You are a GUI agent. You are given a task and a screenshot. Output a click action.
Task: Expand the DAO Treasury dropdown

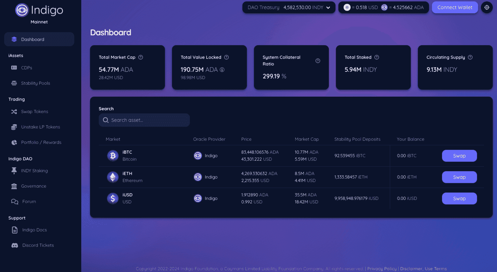tap(328, 7)
